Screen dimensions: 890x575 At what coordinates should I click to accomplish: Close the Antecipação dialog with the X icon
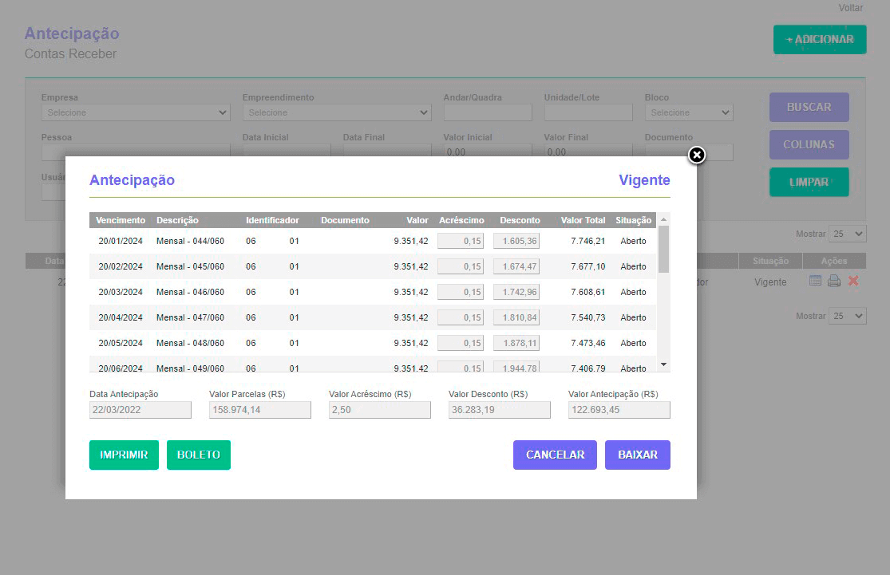pyautogui.click(x=696, y=156)
